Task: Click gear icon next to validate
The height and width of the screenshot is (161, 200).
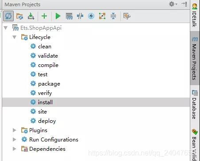Action: [x=33, y=55]
